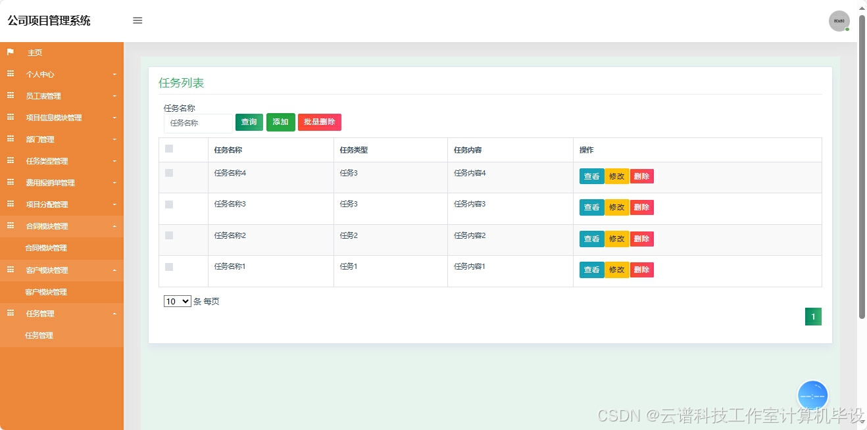Click the pink 批量删除 button
The image size is (867, 430).
pyautogui.click(x=320, y=122)
